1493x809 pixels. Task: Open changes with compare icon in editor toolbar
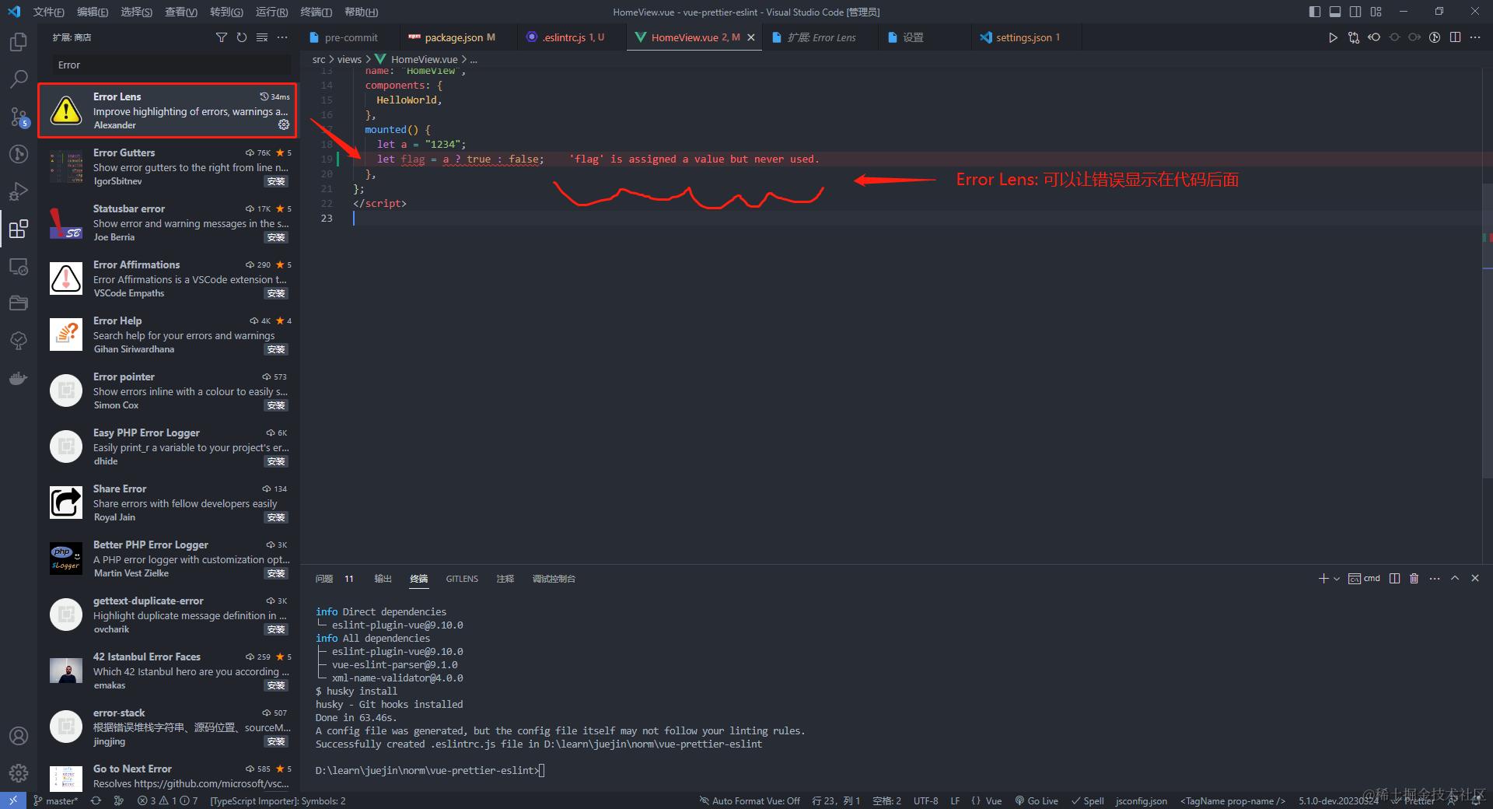pyautogui.click(x=1354, y=37)
